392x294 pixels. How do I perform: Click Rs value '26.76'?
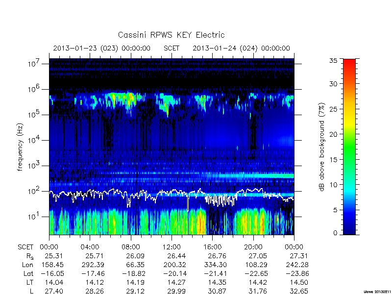217,256
